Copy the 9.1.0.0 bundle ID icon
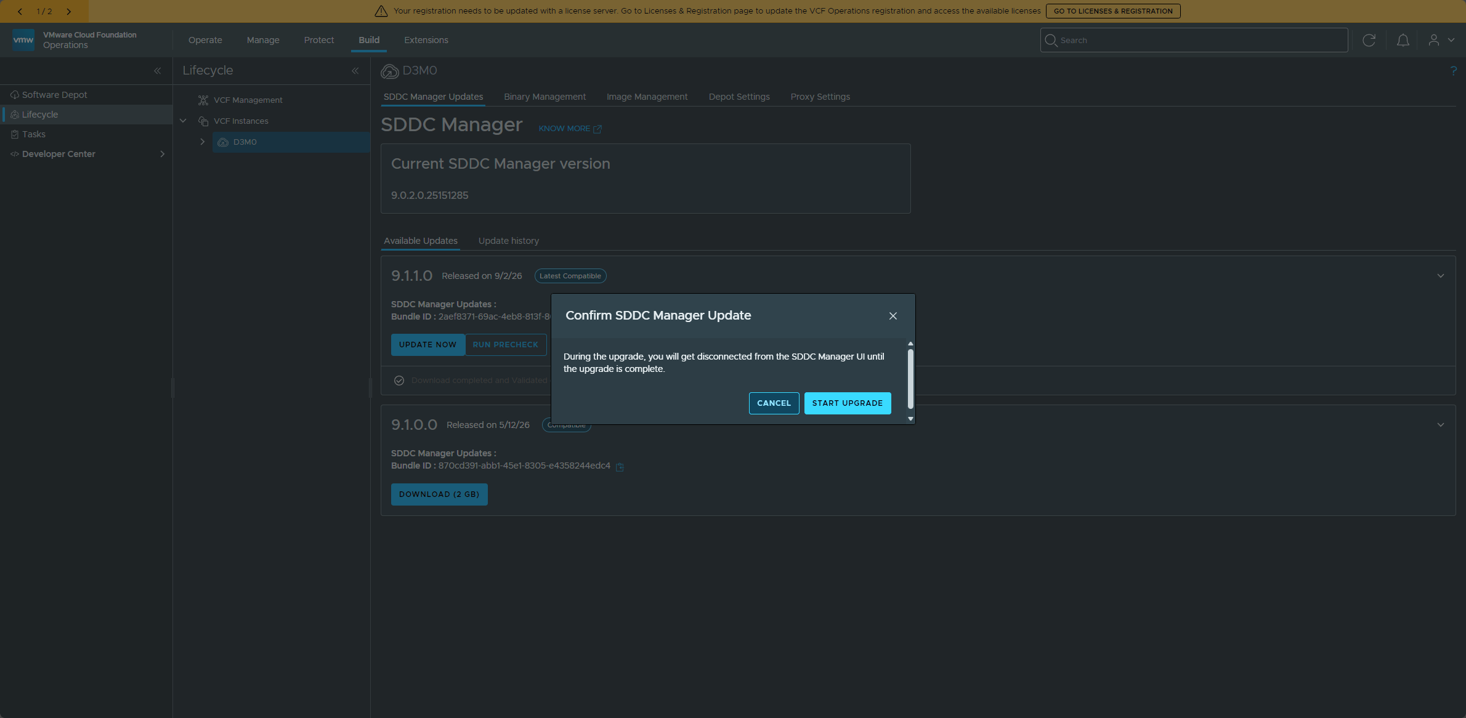This screenshot has height=718, width=1466. pyautogui.click(x=620, y=467)
